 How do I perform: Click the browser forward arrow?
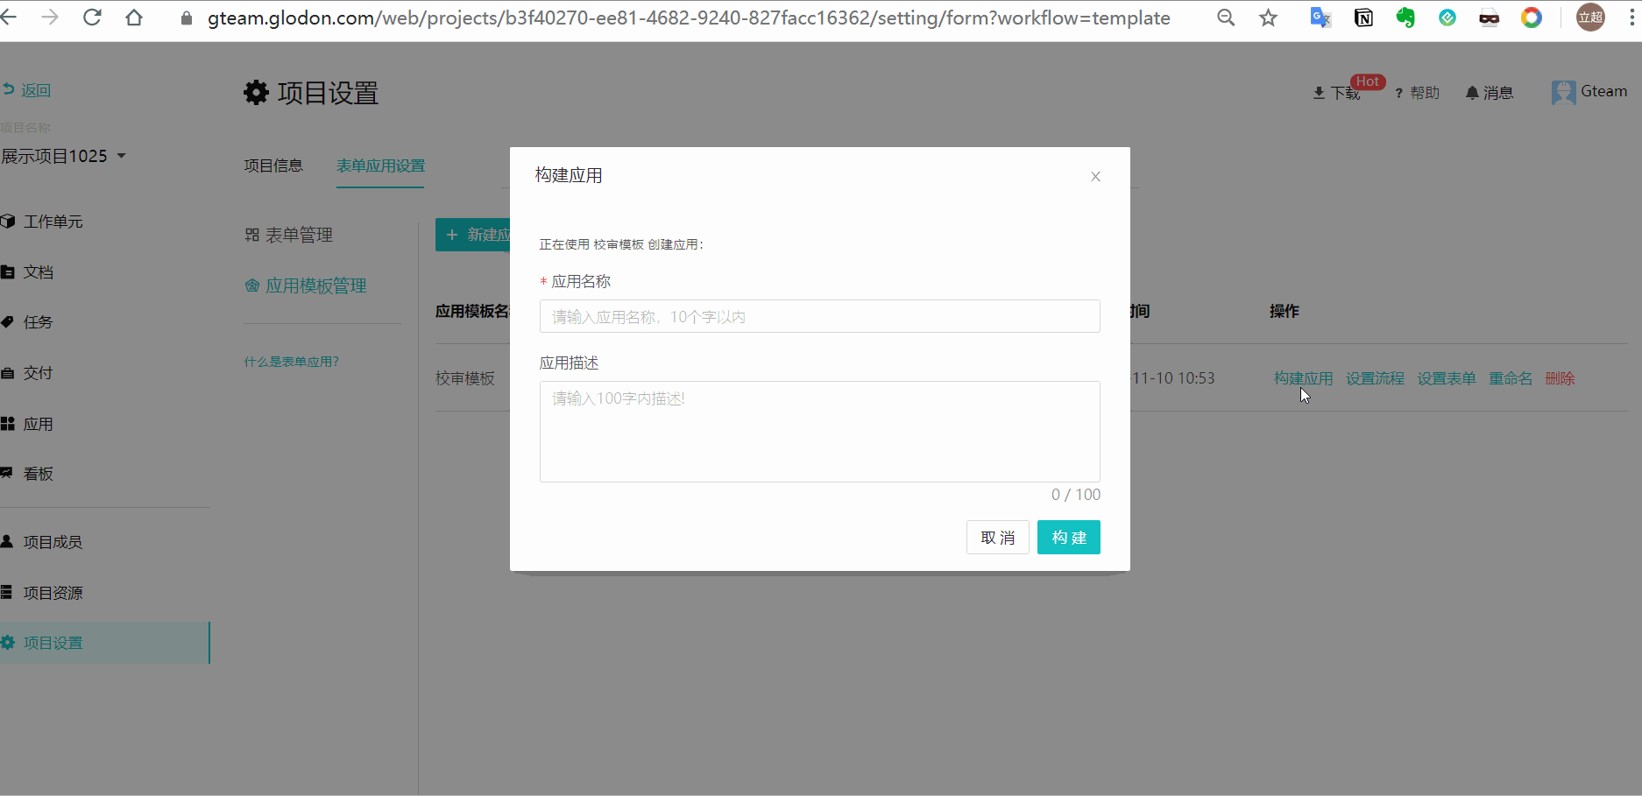coord(50,18)
